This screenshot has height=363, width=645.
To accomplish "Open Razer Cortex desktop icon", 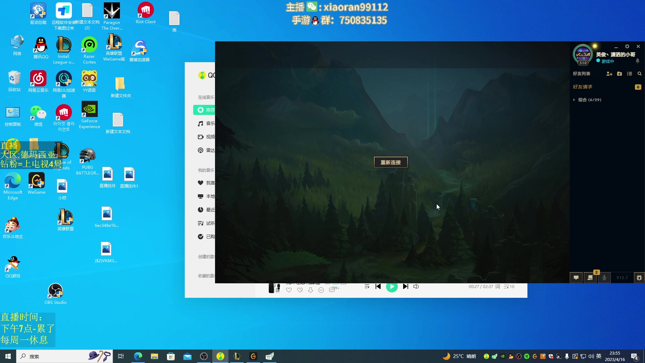I will (x=89, y=50).
